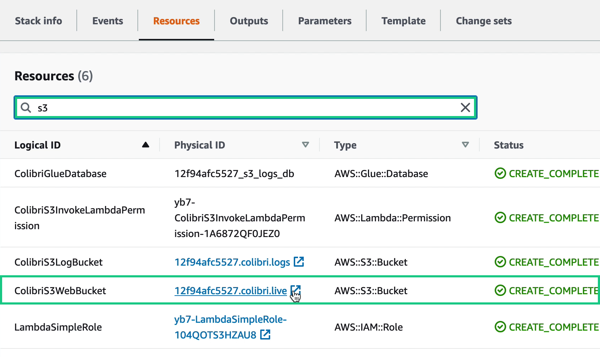
Task: Open external link icon for LambdaSimpleRole
Action: tap(265, 335)
